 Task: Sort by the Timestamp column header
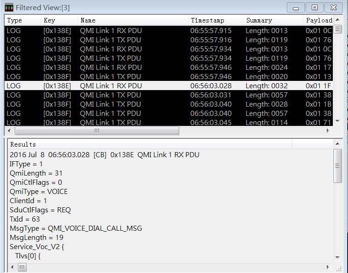[216, 20]
